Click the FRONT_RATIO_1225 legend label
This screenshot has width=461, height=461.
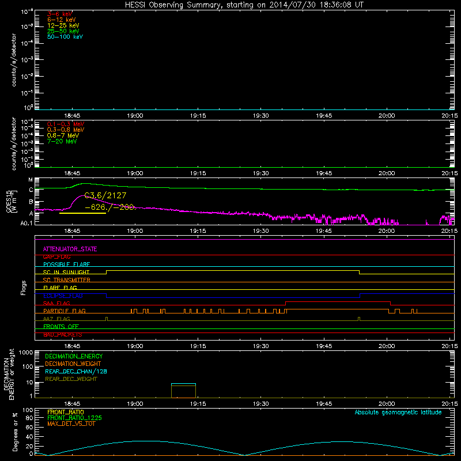pos(74,418)
